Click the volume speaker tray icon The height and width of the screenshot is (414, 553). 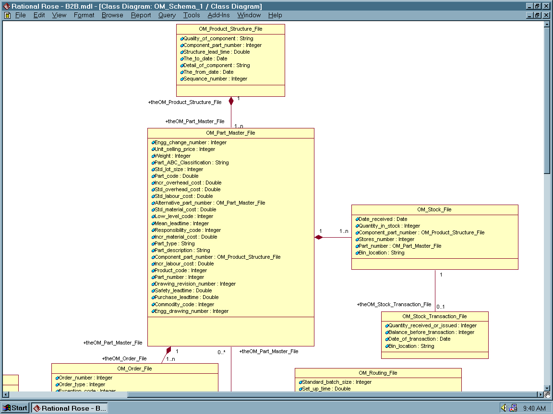coord(504,408)
